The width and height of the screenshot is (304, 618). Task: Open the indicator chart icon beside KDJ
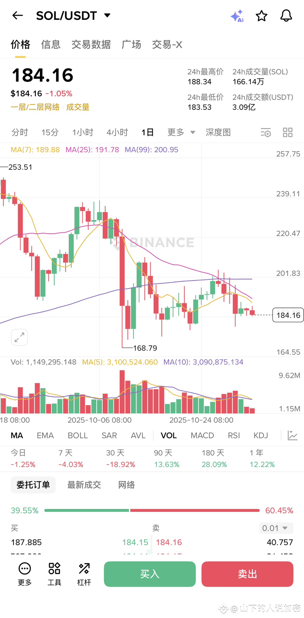click(293, 435)
